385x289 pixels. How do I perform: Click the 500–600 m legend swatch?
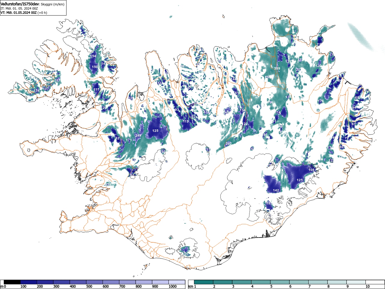click(94, 282)
